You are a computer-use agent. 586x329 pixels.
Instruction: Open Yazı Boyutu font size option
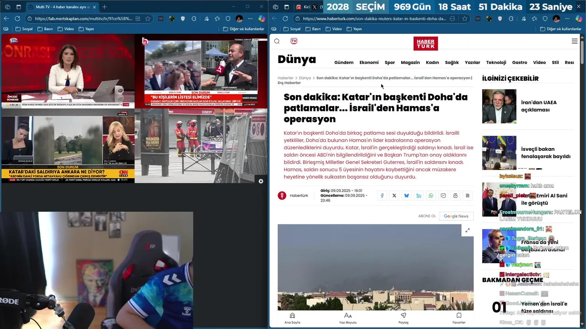(x=348, y=318)
